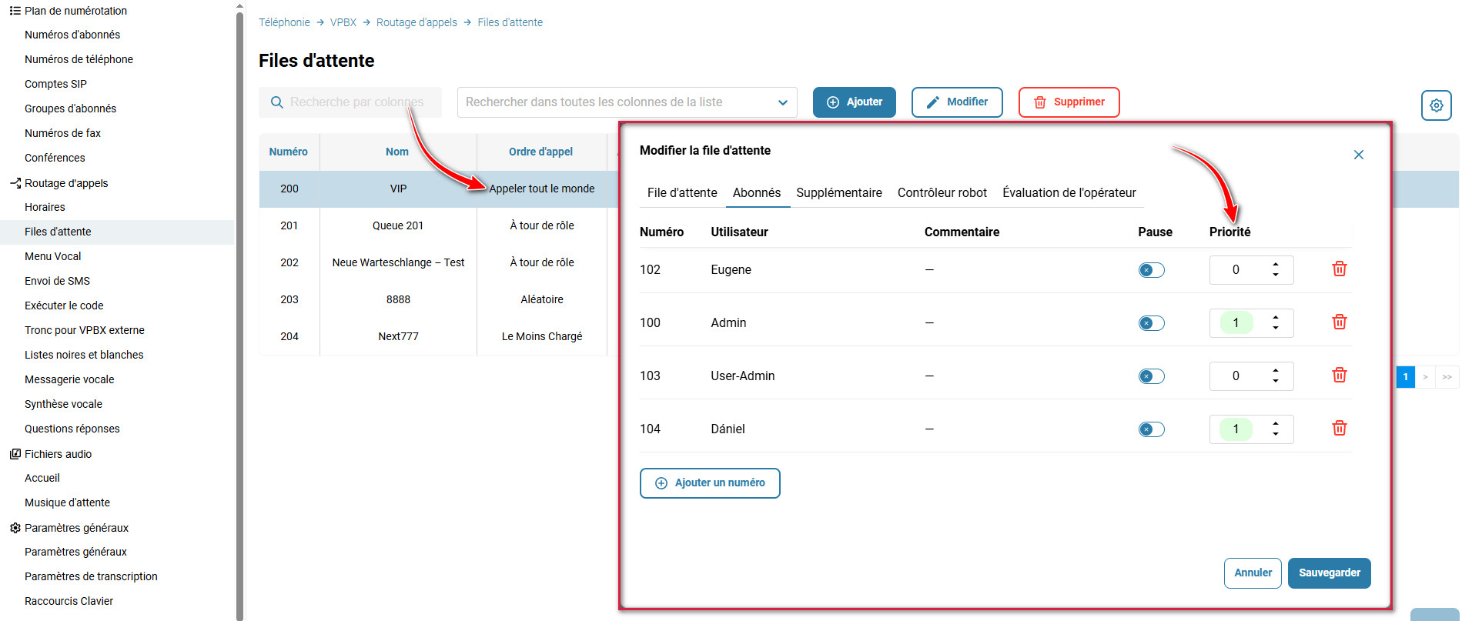Open the Supplémentaire tab
The image size is (1472, 621).
tap(839, 192)
